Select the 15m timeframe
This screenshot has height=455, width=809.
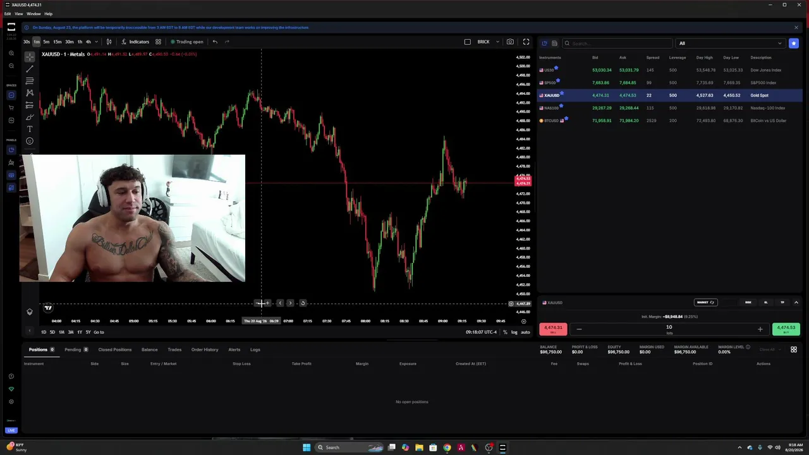[57, 42]
